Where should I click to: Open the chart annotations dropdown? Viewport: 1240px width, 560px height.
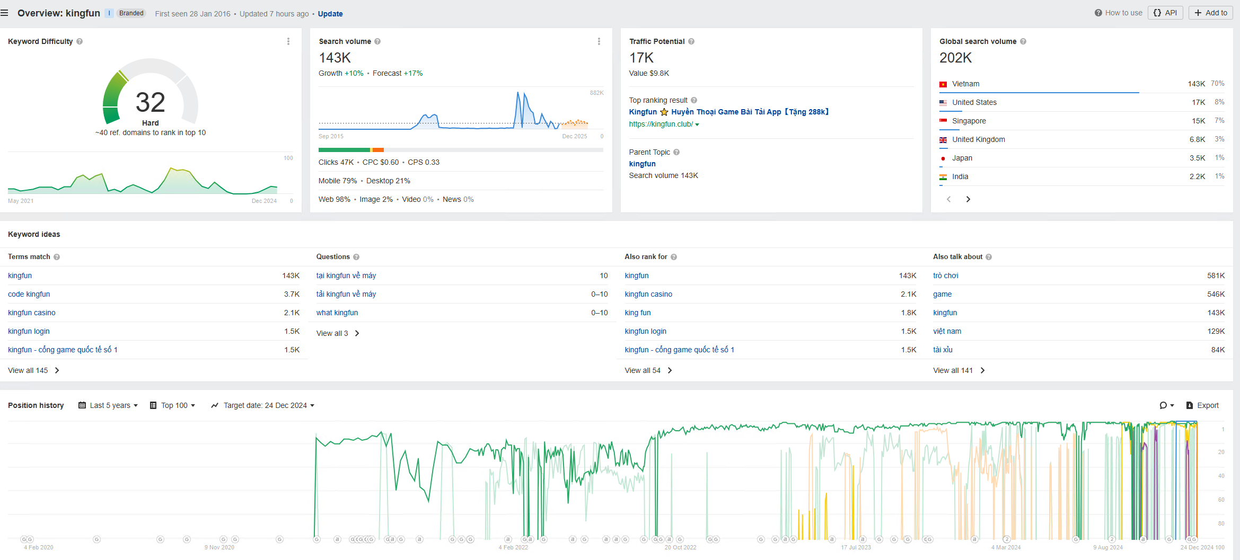(x=1166, y=405)
